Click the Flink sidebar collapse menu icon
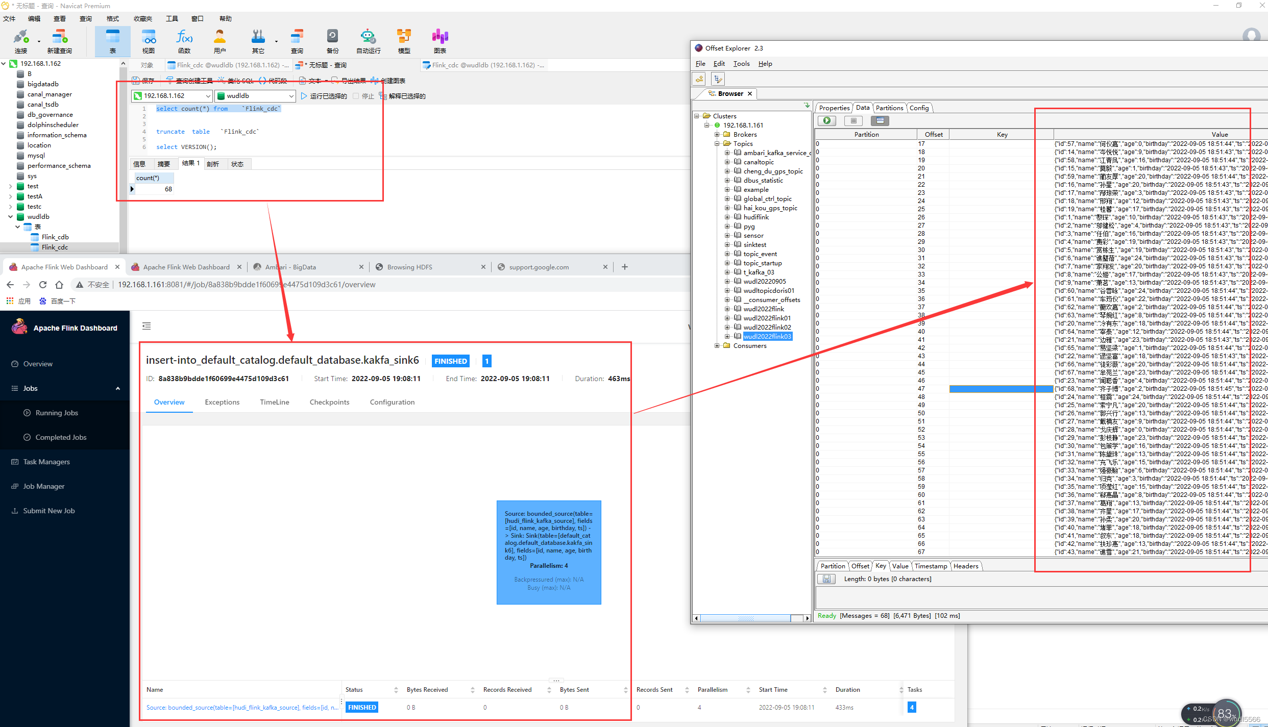Viewport: 1268px width, 727px height. pyautogui.click(x=147, y=326)
